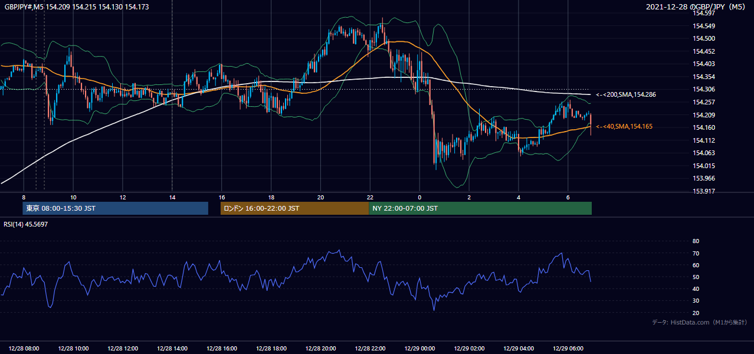The height and width of the screenshot is (354, 754).
Task: Select the 東京 08:00-15:30 JST session bar
Action: 115,208
